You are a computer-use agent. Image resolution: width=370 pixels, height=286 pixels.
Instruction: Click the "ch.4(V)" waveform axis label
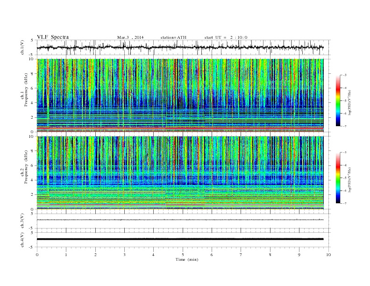(22, 240)
